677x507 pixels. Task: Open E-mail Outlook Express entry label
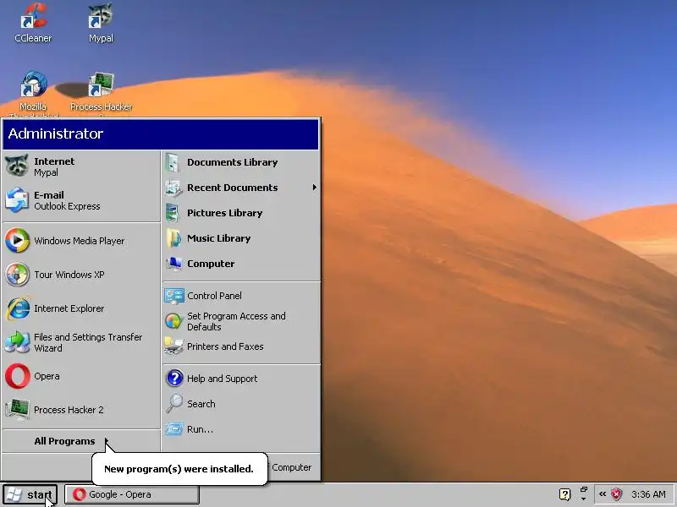(67, 200)
